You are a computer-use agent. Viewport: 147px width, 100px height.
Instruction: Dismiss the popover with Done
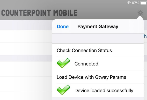[63, 26]
